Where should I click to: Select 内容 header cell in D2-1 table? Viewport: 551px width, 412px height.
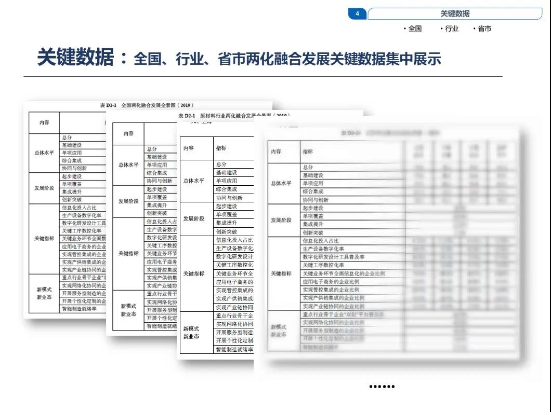[128, 133]
